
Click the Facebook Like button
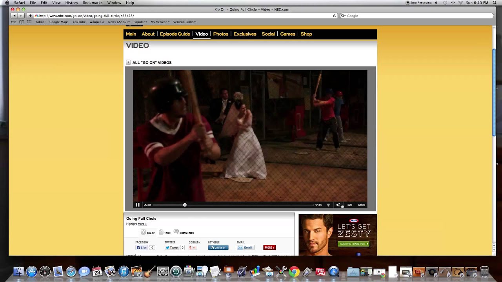click(x=142, y=248)
